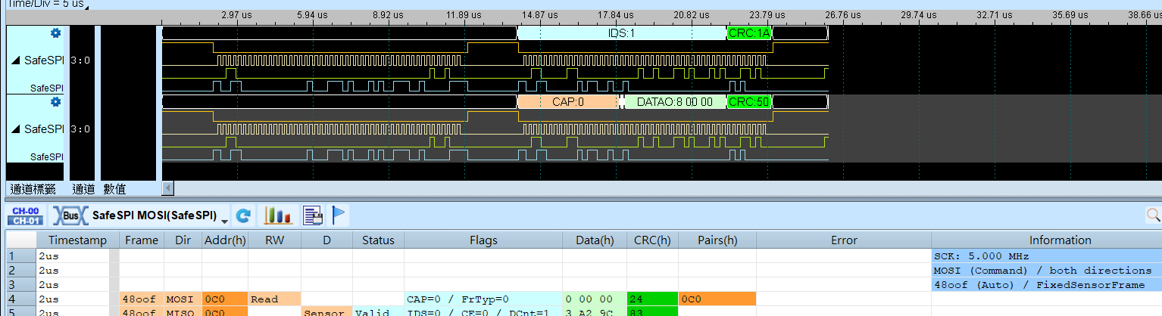The height and width of the screenshot is (316, 1162).
Task: Click the 2.97 us time ruler mark
Action: (x=236, y=14)
